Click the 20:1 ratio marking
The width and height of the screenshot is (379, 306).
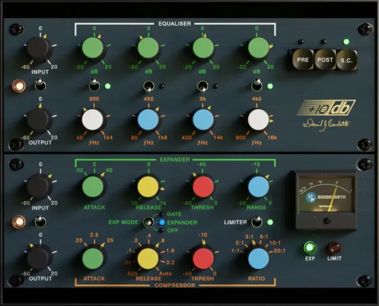click(x=279, y=251)
